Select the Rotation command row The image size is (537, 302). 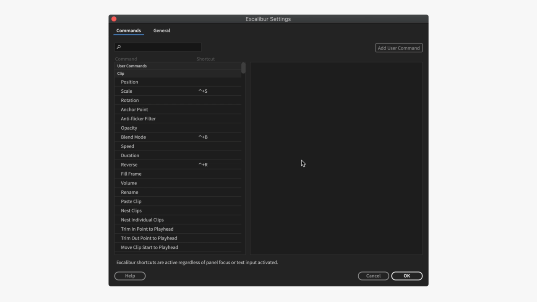(178, 100)
